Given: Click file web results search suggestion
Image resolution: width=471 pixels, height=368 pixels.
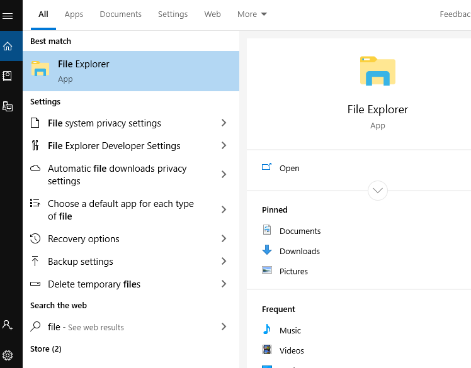Looking at the screenshot, I should [86, 327].
